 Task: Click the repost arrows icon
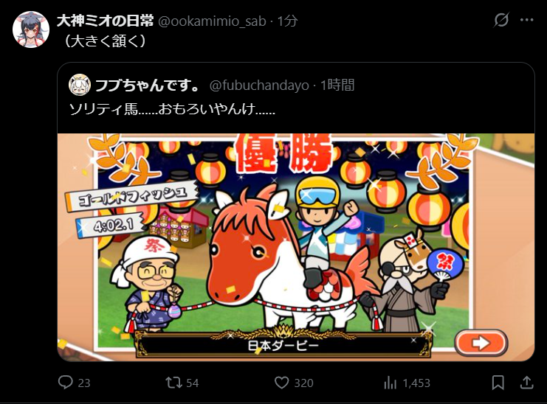173,383
